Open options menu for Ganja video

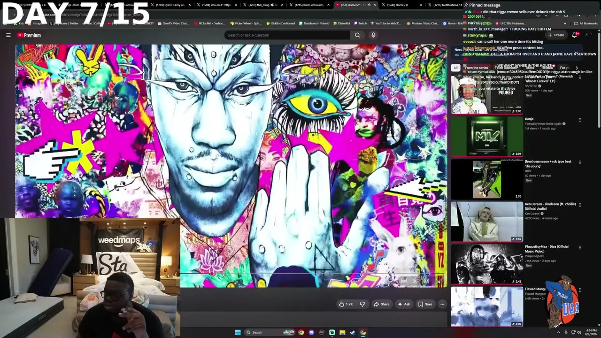580,120
